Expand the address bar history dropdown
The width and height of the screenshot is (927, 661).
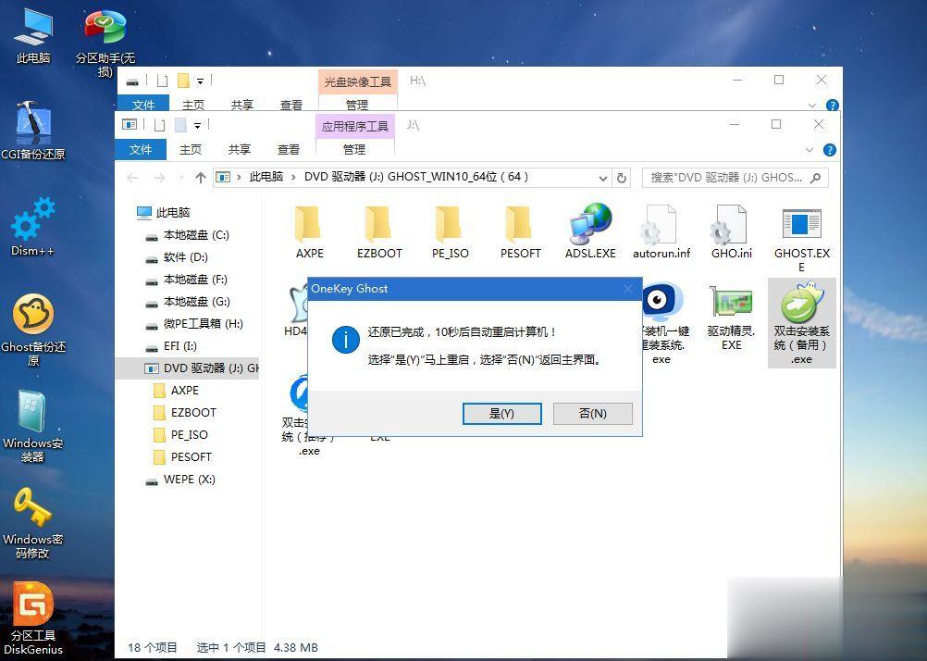[x=602, y=178]
